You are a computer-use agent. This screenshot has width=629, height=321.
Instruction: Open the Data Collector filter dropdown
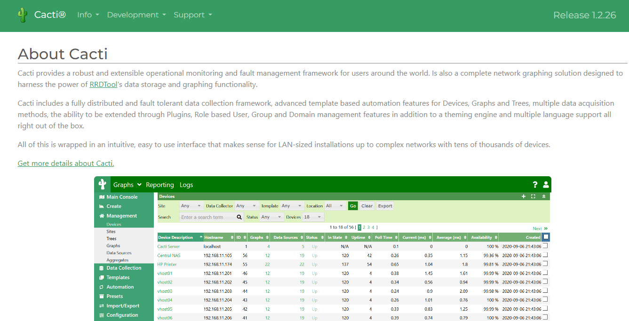click(247, 206)
